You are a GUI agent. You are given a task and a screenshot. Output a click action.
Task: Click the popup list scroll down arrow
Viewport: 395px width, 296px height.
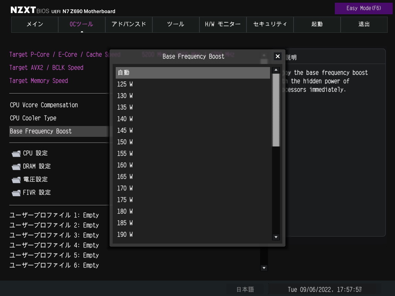click(x=276, y=237)
